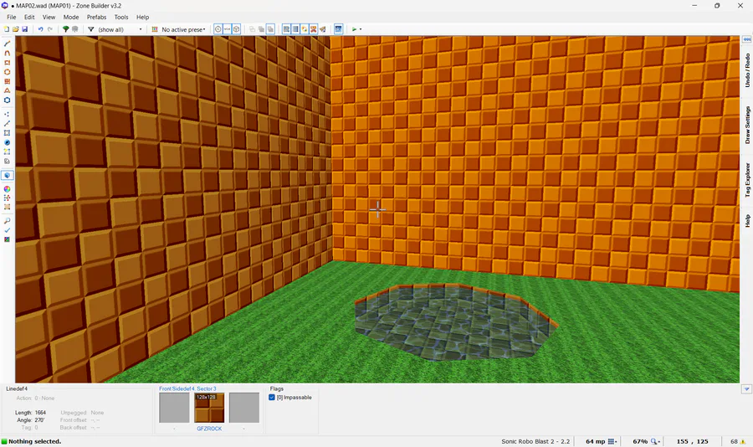
Task: Open the Color Picker wheel mode
Action: 7,189
